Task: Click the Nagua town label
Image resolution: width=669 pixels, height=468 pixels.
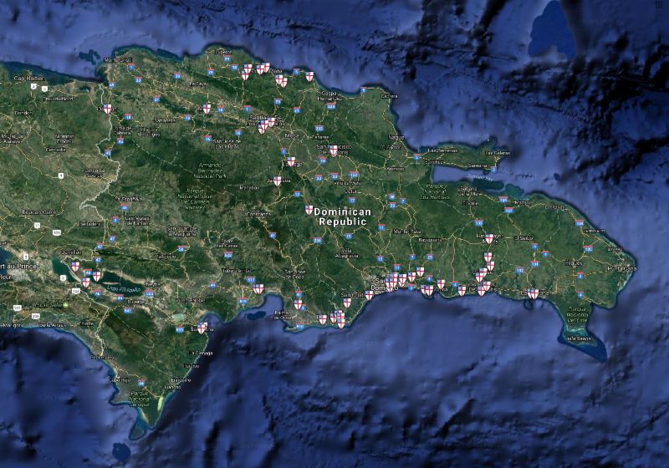Action: (x=396, y=137)
